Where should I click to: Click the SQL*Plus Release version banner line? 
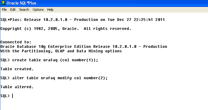tap(83, 20)
